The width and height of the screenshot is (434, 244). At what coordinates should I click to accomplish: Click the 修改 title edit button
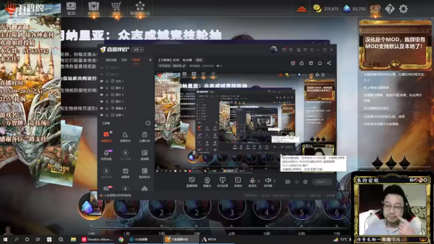[199, 60]
